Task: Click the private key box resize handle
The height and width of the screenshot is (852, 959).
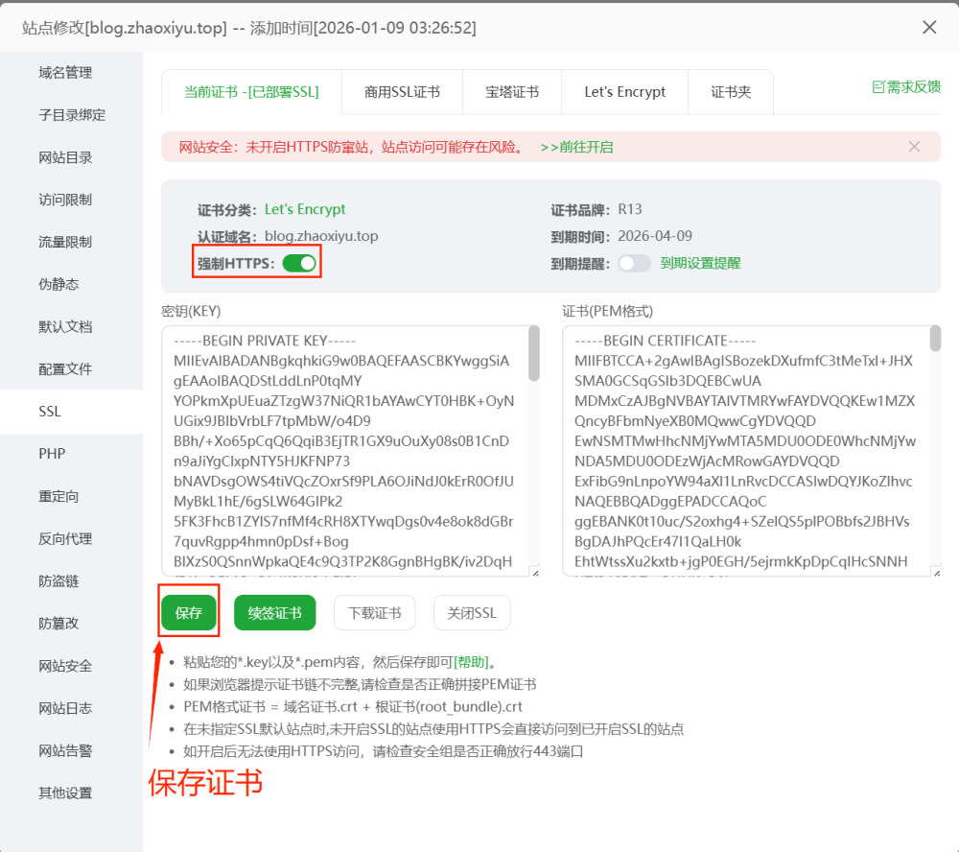Action: (x=536, y=573)
